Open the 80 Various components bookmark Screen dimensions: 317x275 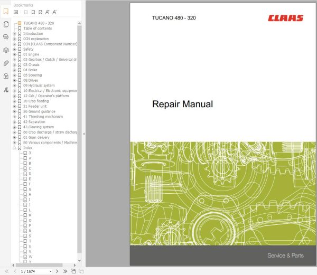pyautogui.click(x=50, y=143)
